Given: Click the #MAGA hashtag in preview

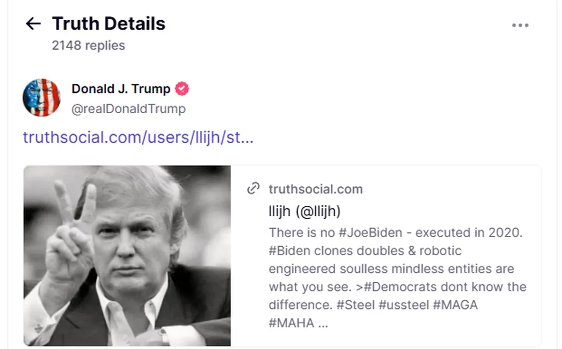Looking at the screenshot, I should [x=455, y=305].
